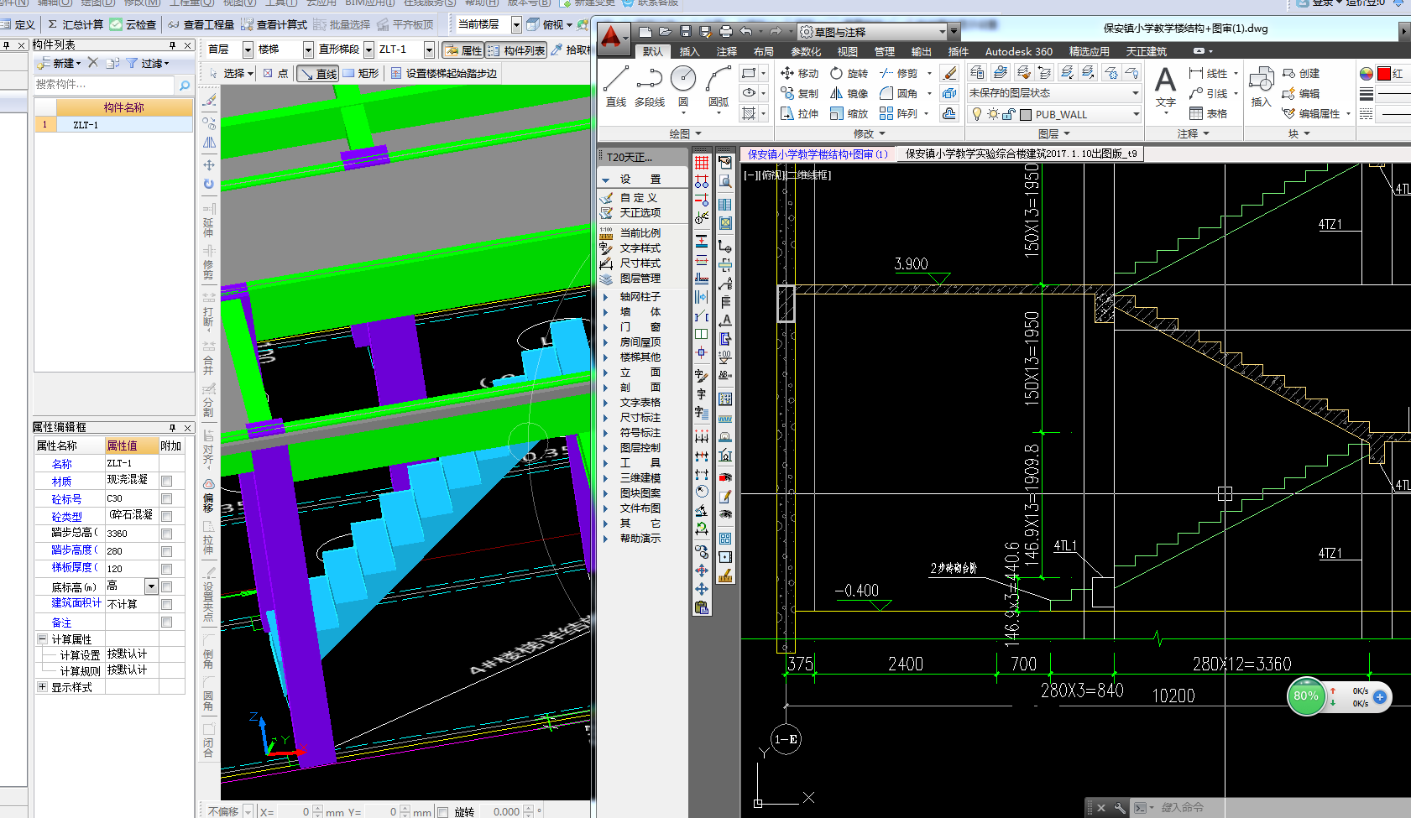This screenshot has width=1411, height=818.
Task: Click the Stretch (拉伸) tool in AutoCAD ribbon
Action: point(799,113)
